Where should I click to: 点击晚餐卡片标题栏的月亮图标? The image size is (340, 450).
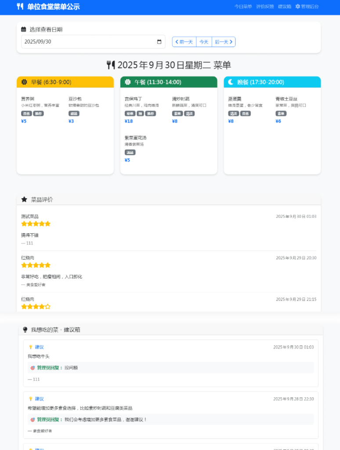pos(231,82)
